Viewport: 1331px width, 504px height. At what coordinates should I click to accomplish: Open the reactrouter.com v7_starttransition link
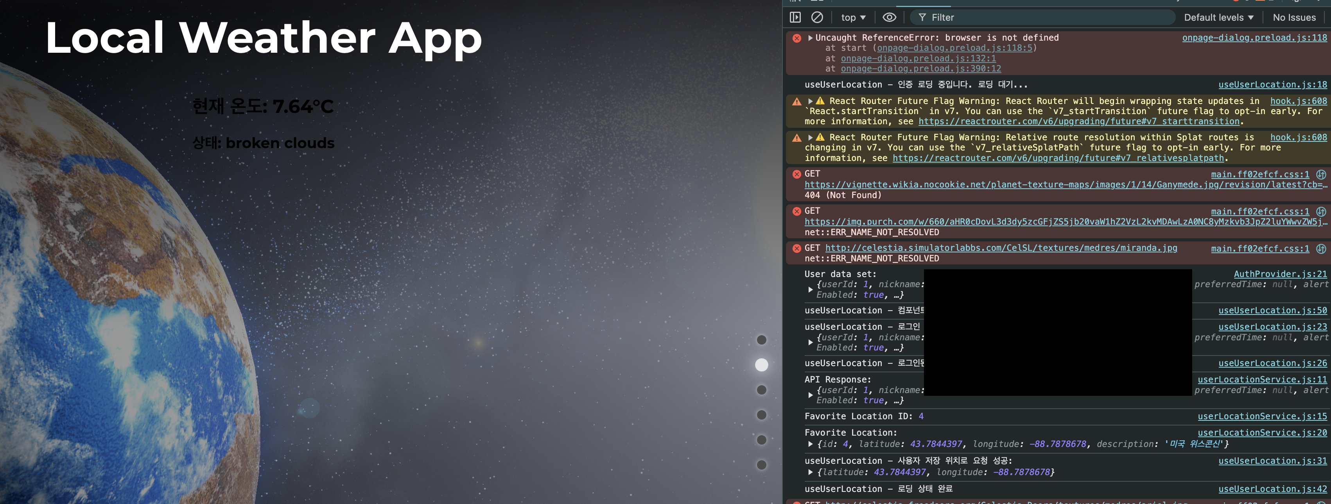click(x=1078, y=122)
